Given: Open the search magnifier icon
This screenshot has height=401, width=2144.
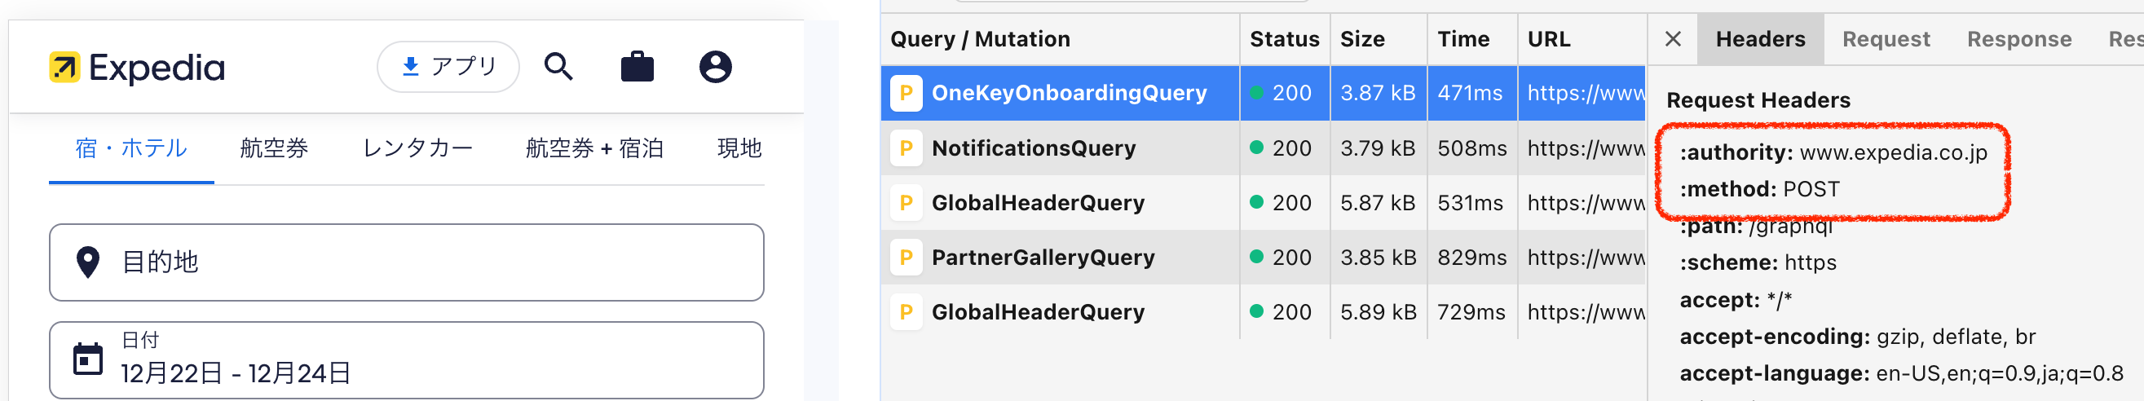Looking at the screenshot, I should coord(558,67).
